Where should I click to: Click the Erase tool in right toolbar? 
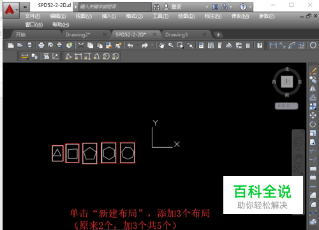(x=313, y=71)
